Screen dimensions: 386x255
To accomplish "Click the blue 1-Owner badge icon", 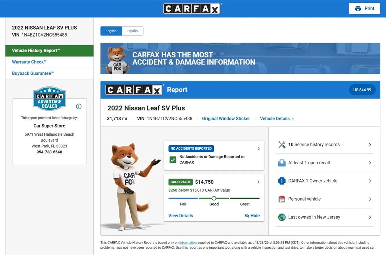I will [x=282, y=181].
